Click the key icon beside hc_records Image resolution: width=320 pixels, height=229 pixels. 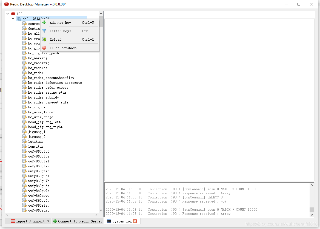pos(24,68)
